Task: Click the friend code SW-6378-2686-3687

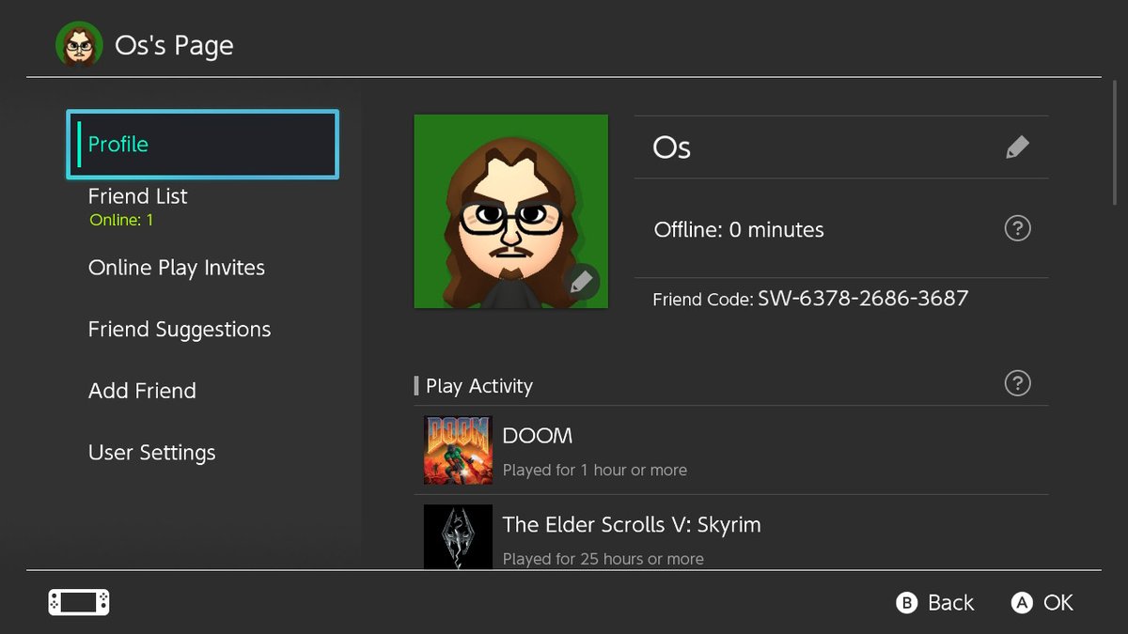Action: click(x=863, y=299)
